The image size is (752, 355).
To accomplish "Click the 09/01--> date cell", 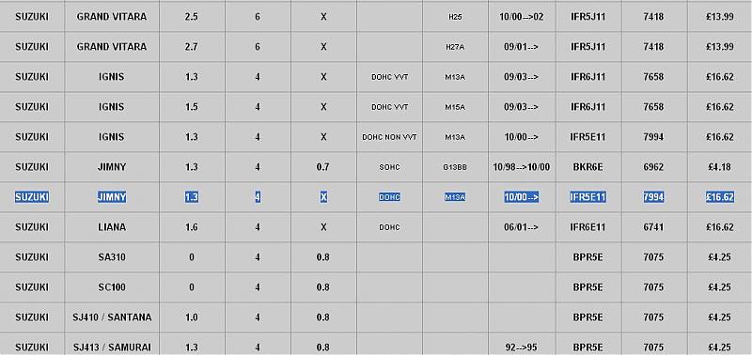I will [522, 47].
